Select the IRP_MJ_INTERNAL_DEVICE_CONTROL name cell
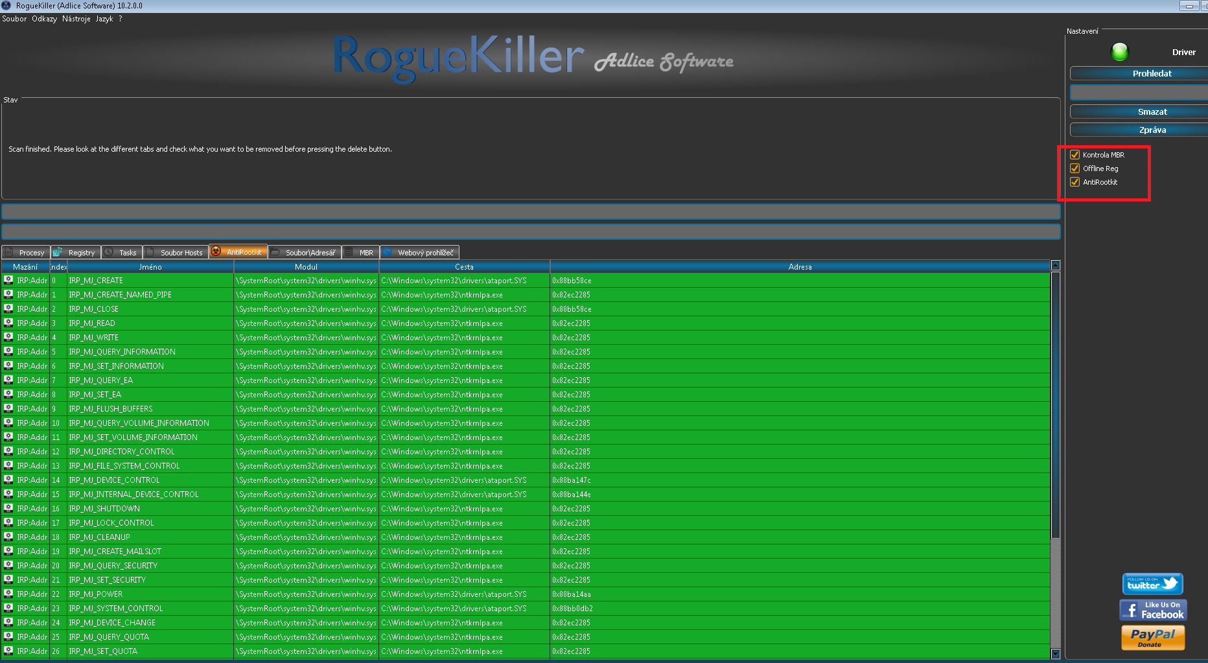This screenshot has width=1208, height=663. point(150,494)
